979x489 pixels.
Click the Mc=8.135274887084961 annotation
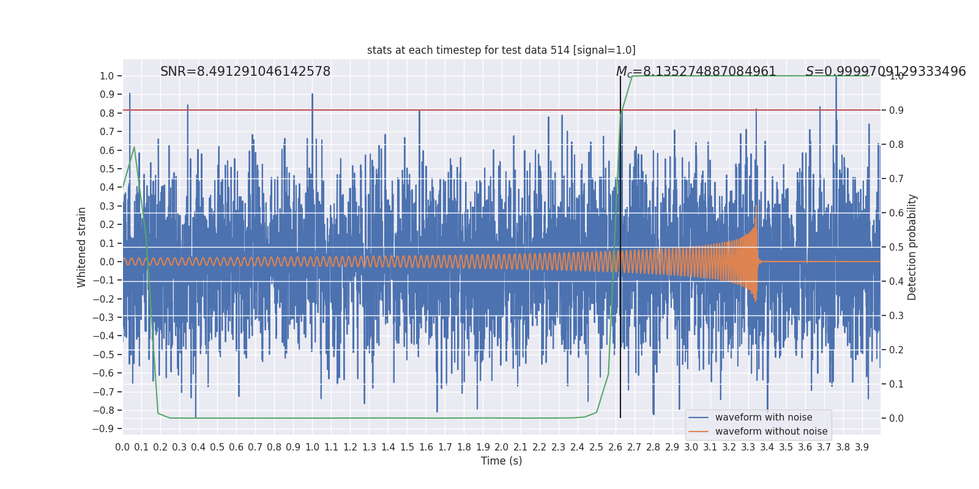[x=696, y=72]
